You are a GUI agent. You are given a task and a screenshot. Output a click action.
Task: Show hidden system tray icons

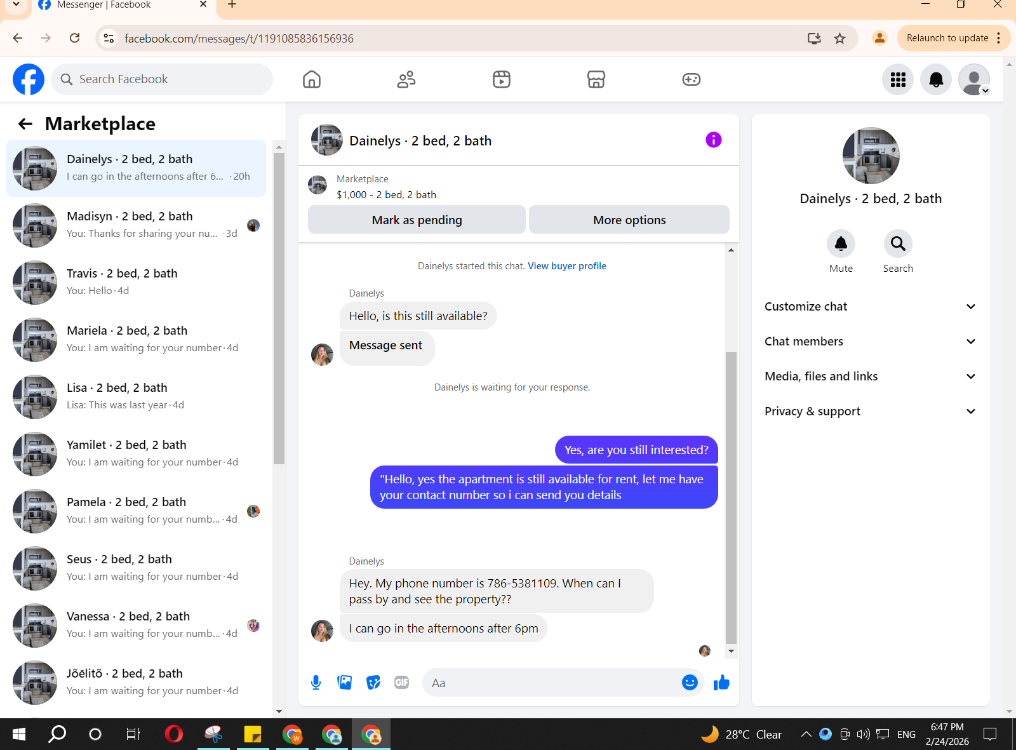point(806,734)
